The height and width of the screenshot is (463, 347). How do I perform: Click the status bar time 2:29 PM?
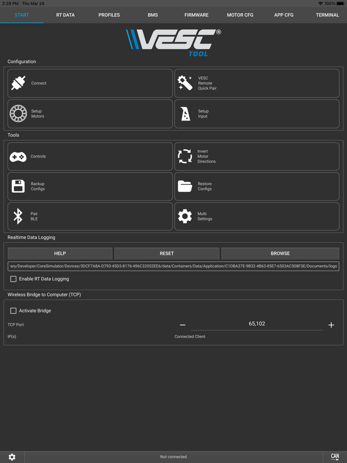click(x=10, y=3)
